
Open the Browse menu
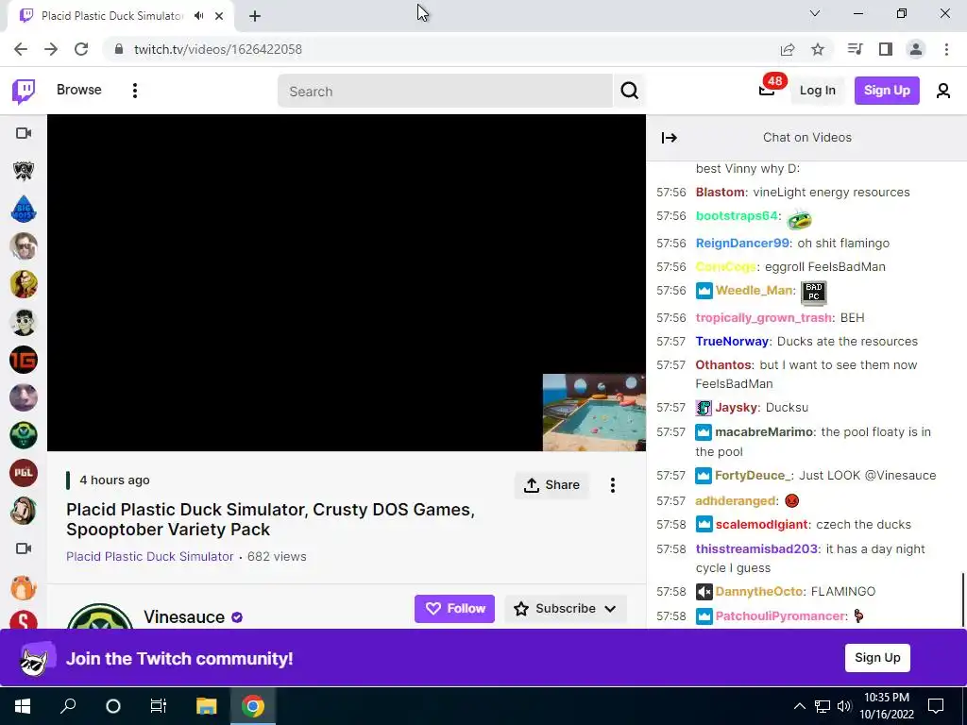(x=79, y=90)
